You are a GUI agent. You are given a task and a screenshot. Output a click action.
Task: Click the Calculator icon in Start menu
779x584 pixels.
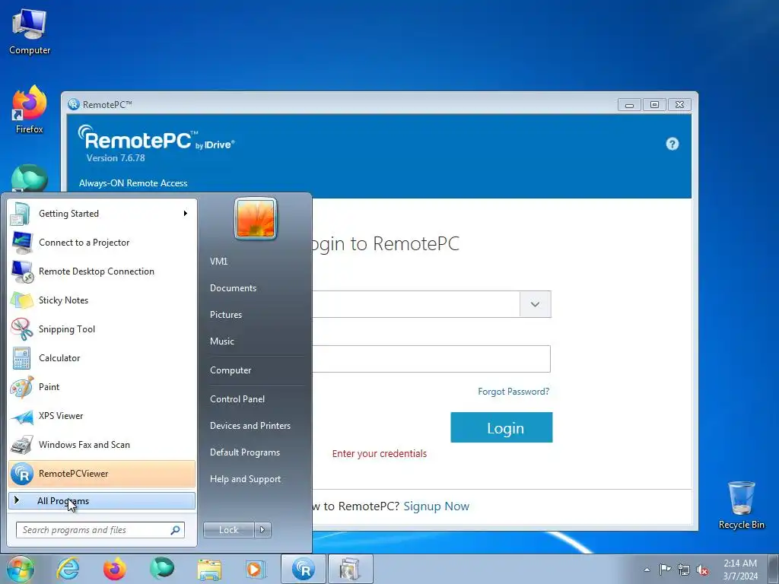coord(21,358)
